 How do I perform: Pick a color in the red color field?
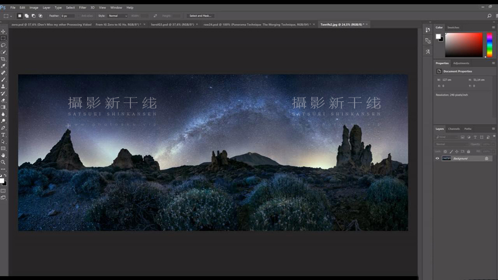click(x=464, y=45)
